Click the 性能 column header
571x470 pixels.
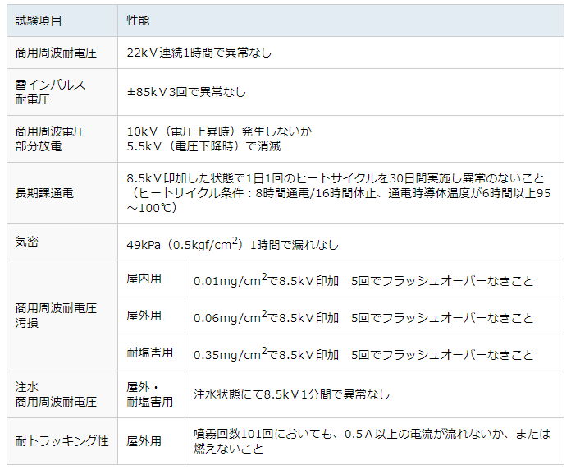pyautogui.click(x=138, y=20)
